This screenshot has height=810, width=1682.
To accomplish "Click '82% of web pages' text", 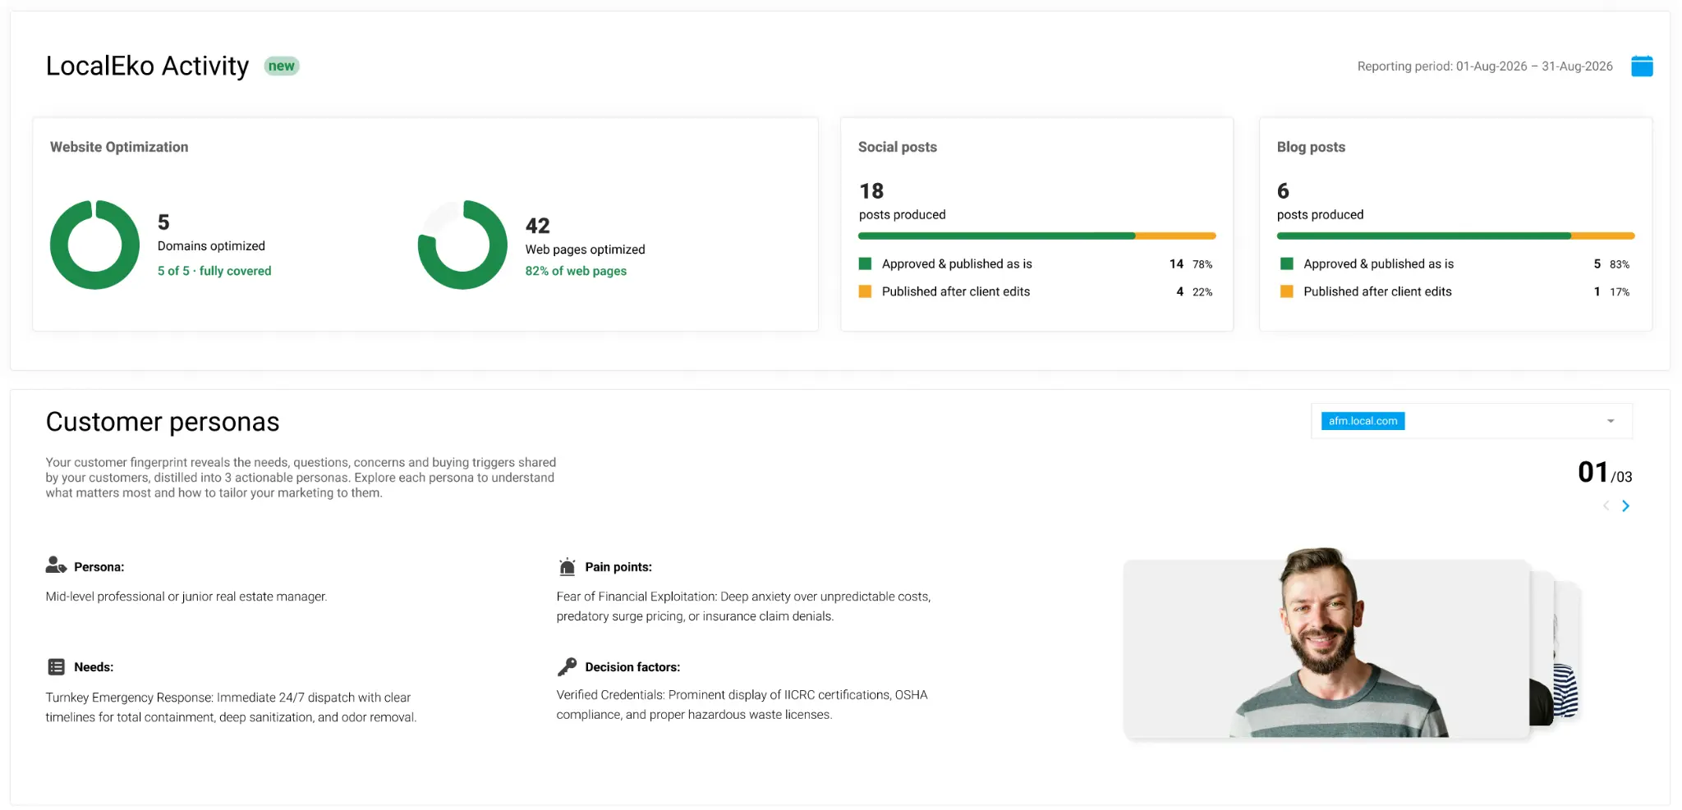I will (x=576, y=271).
